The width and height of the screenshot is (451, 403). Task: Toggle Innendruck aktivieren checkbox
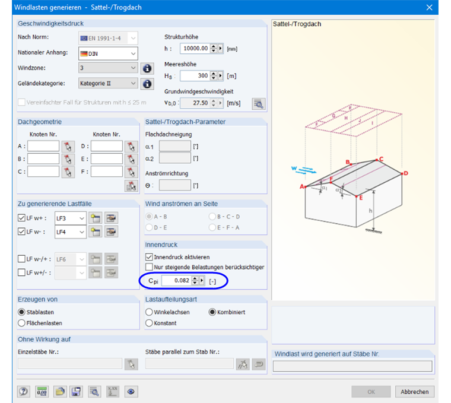pyautogui.click(x=149, y=257)
